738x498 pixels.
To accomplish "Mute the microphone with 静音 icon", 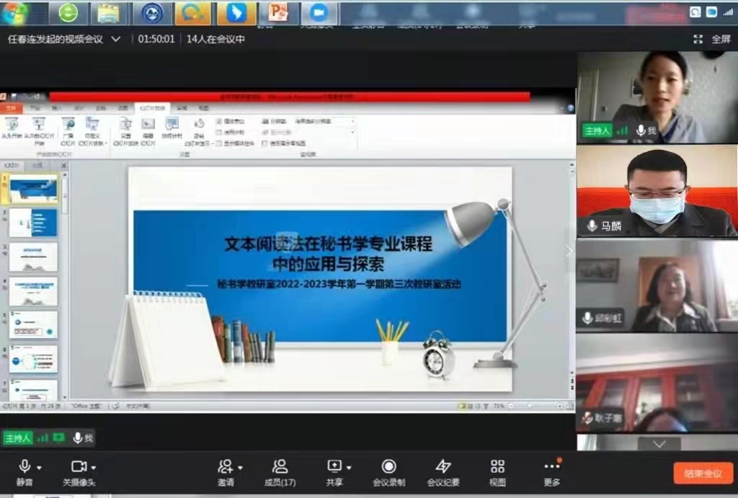I will click(x=25, y=467).
